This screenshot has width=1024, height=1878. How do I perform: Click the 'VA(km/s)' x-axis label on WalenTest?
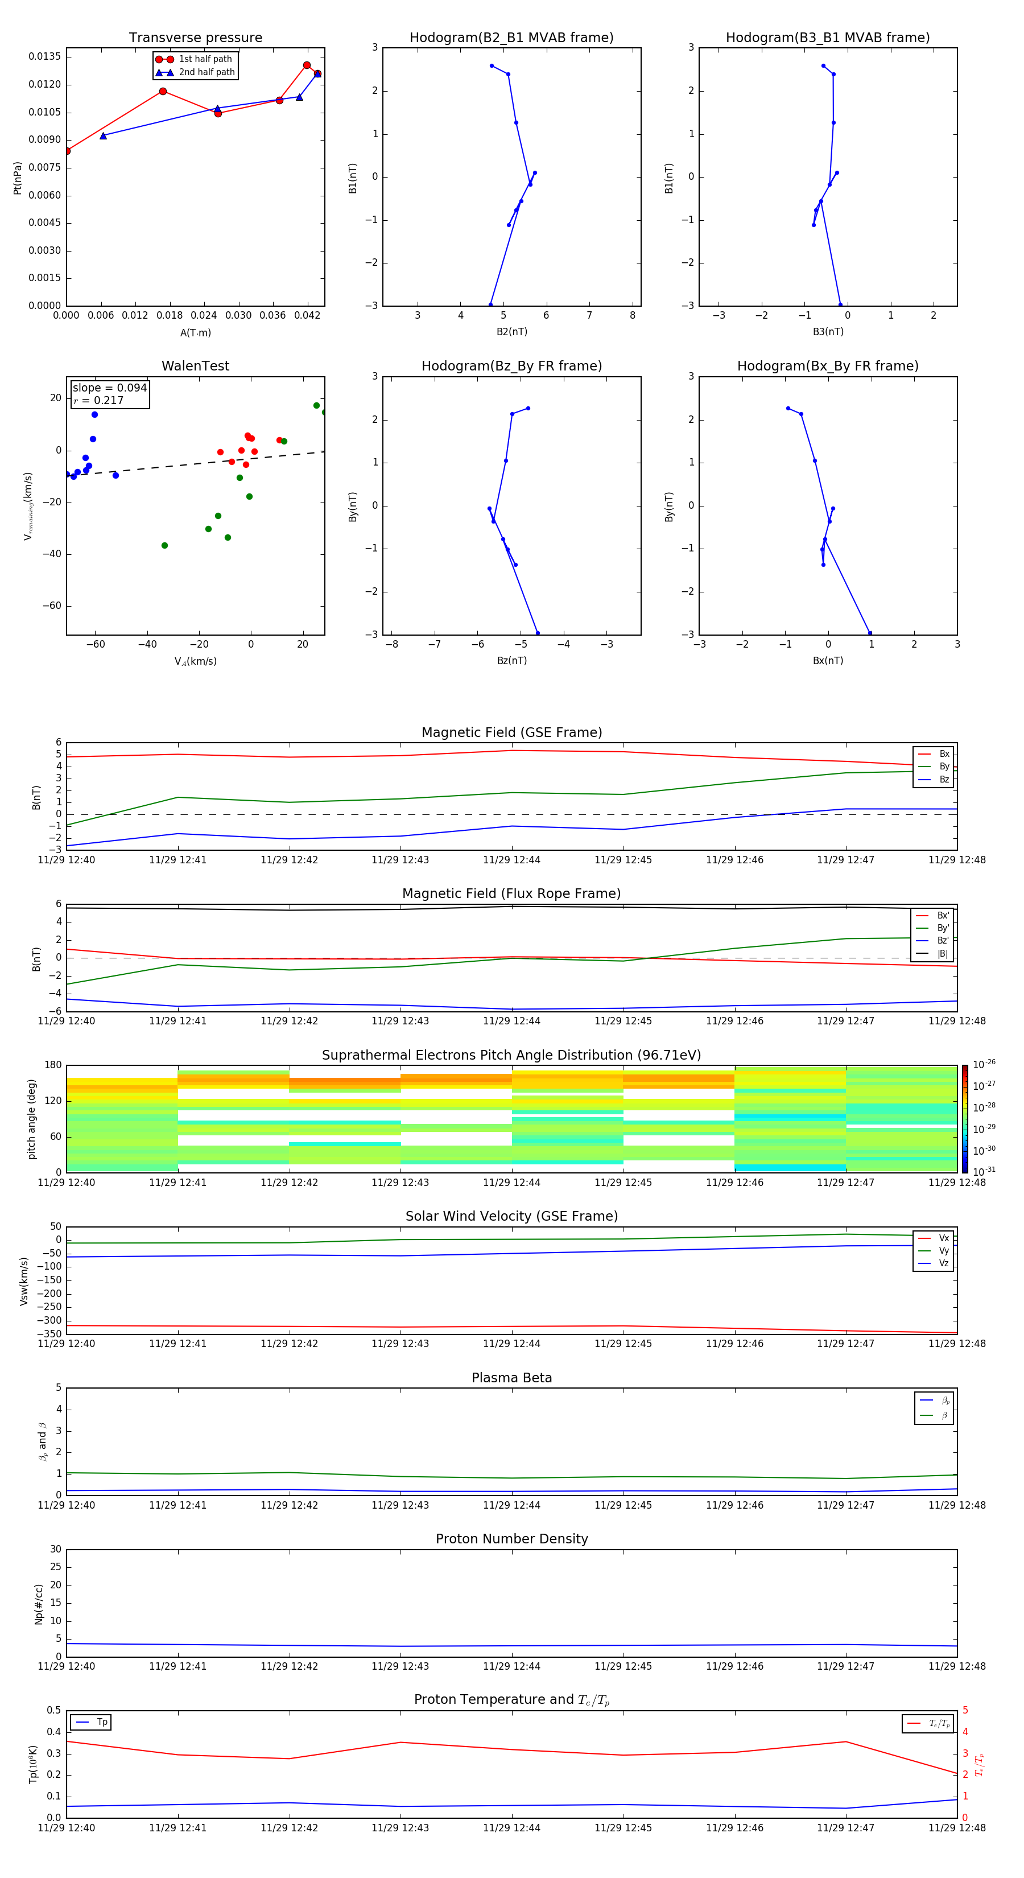pyautogui.click(x=195, y=661)
